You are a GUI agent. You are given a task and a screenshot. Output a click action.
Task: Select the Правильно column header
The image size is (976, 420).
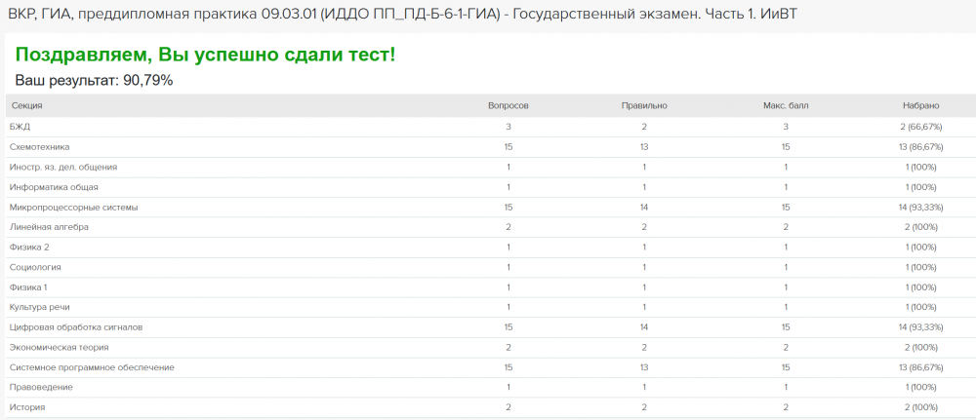coord(644,105)
